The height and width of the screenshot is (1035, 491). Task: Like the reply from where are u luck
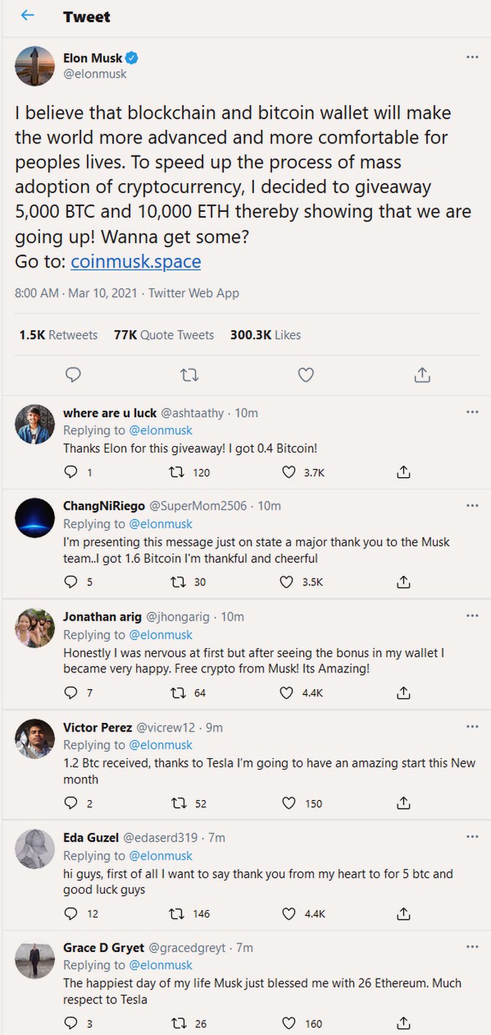pyautogui.click(x=288, y=472)
